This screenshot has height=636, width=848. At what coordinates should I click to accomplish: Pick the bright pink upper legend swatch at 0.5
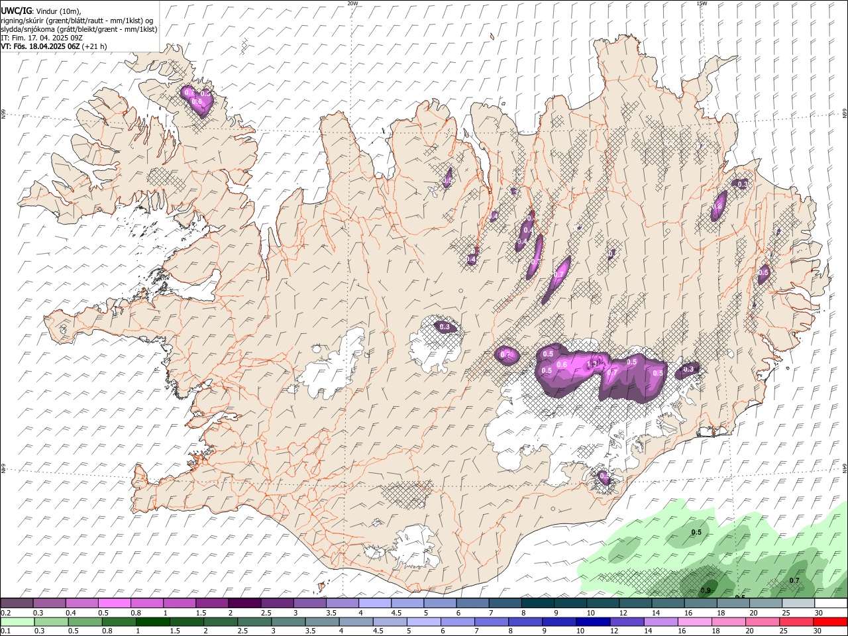[x=115, y=603]
